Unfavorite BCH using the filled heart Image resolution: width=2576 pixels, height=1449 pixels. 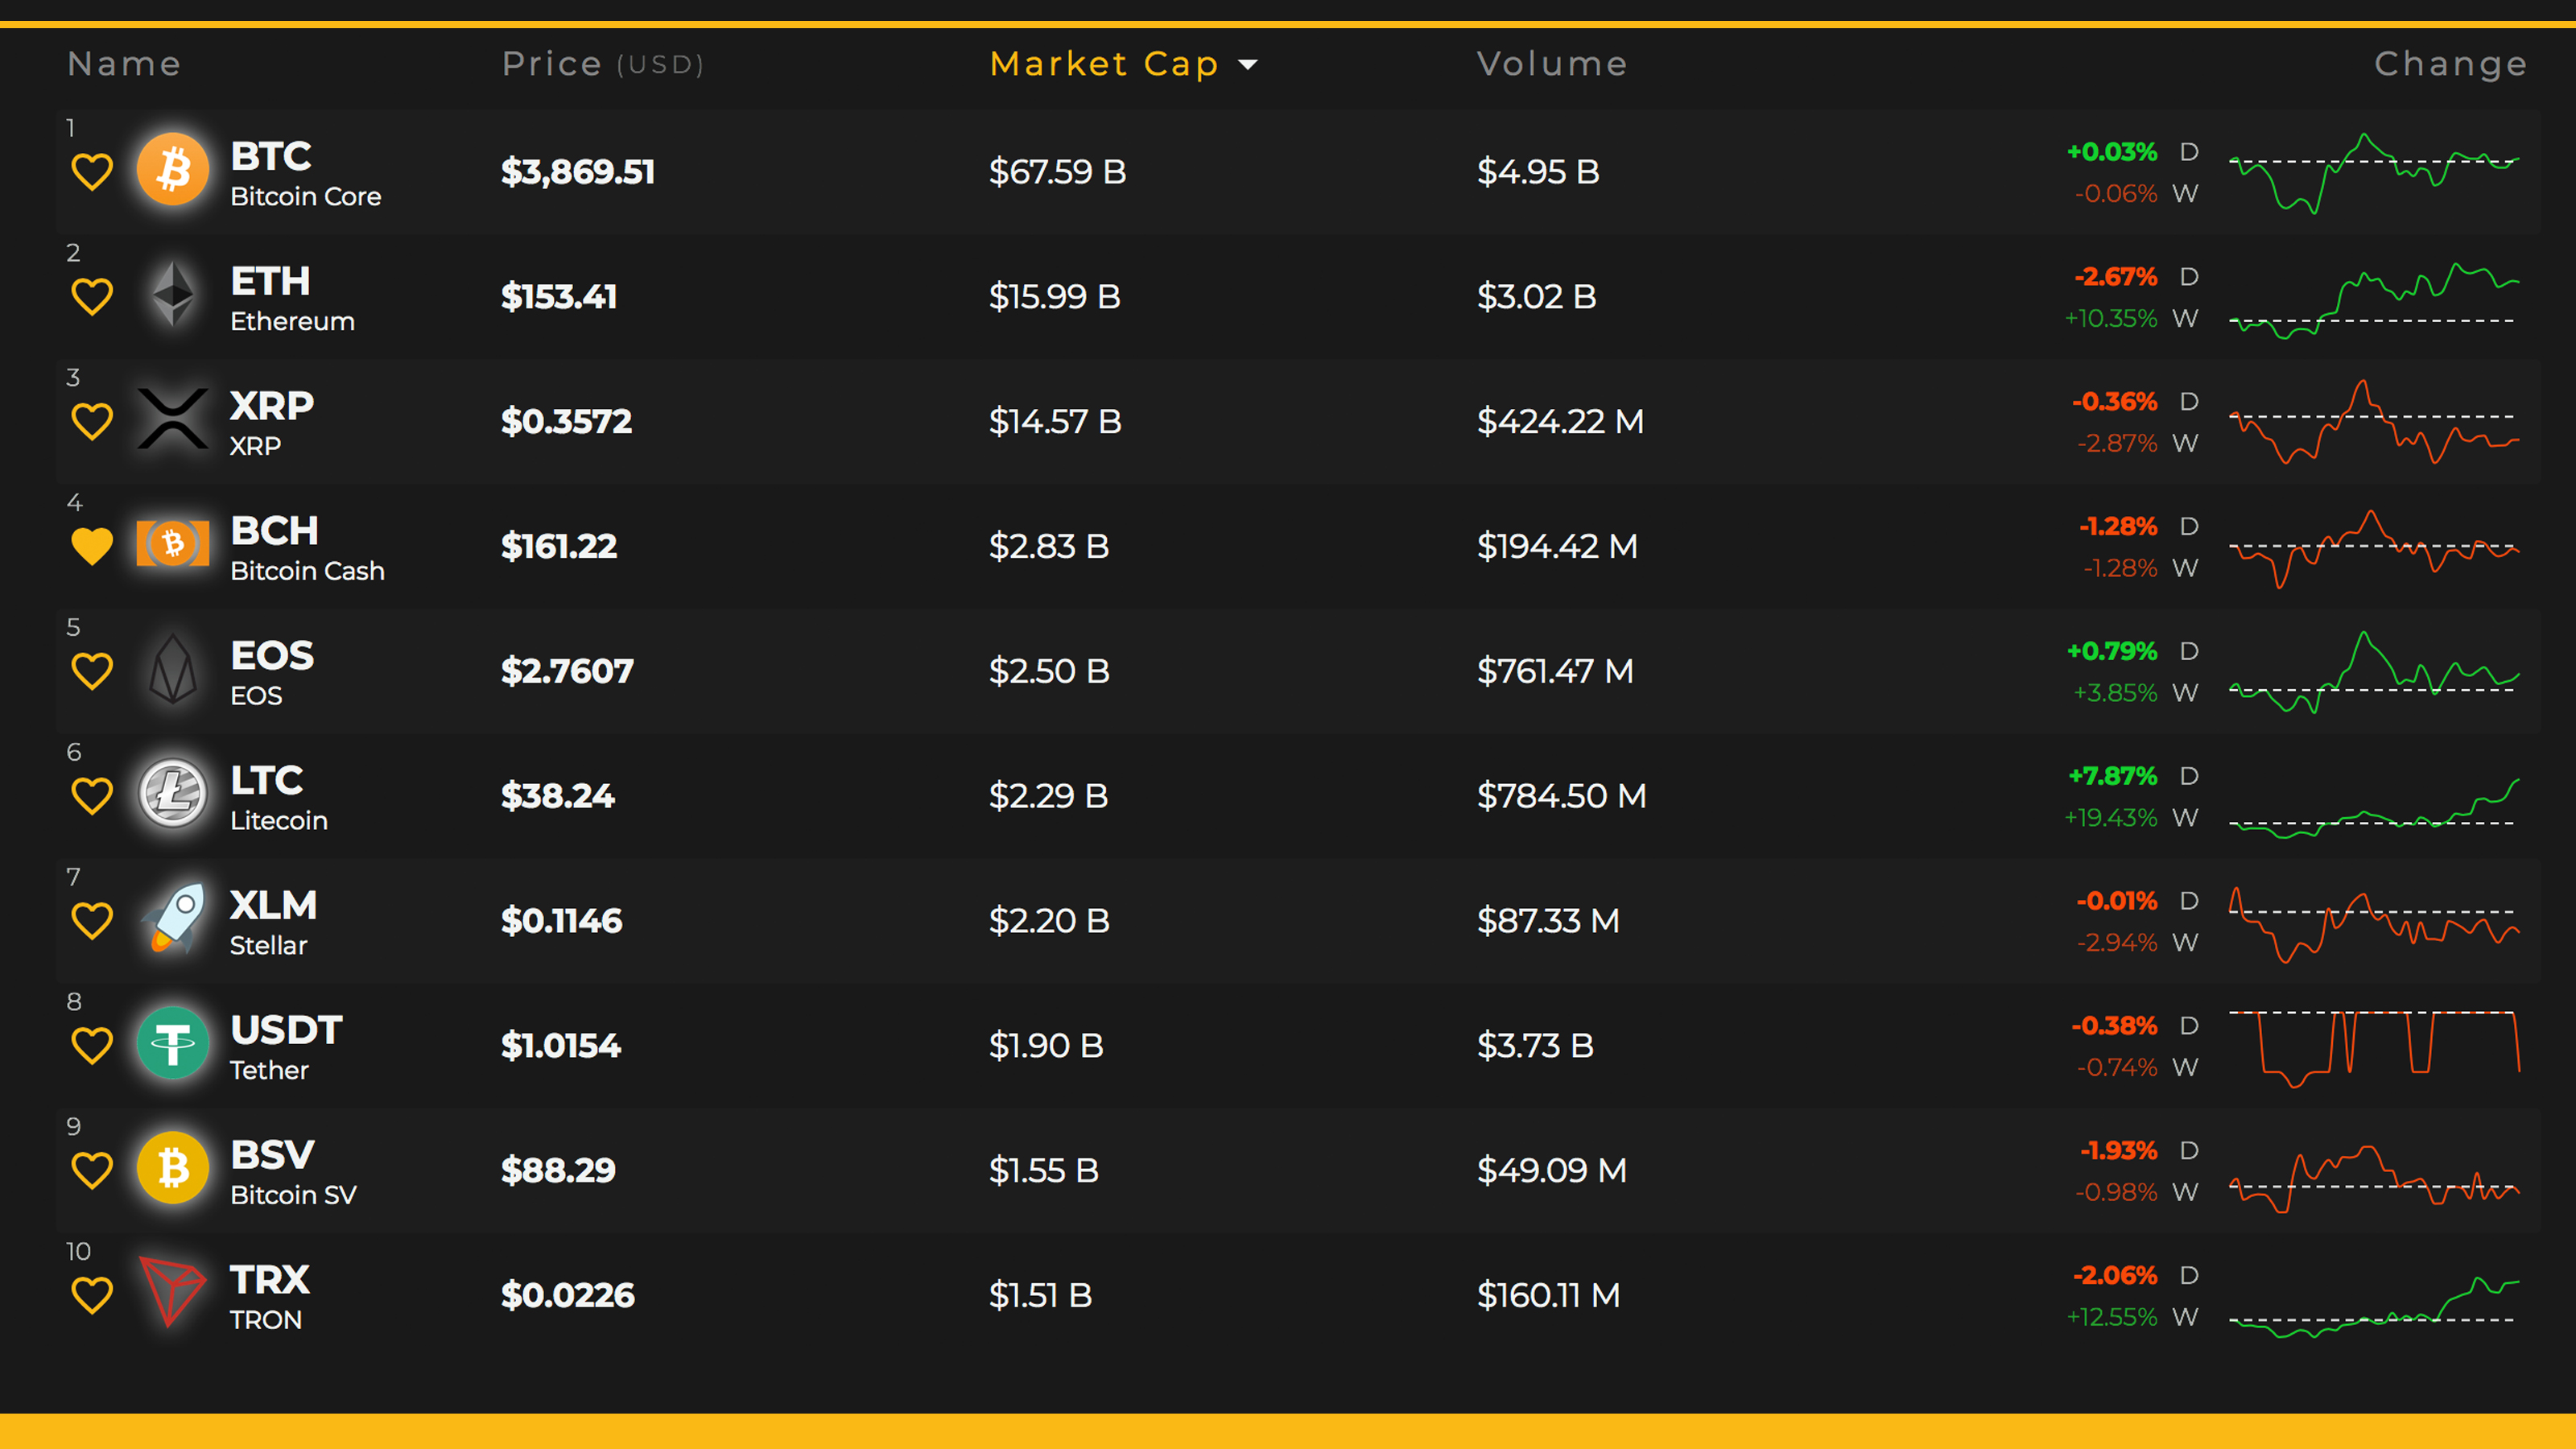(x=92, y=546)
